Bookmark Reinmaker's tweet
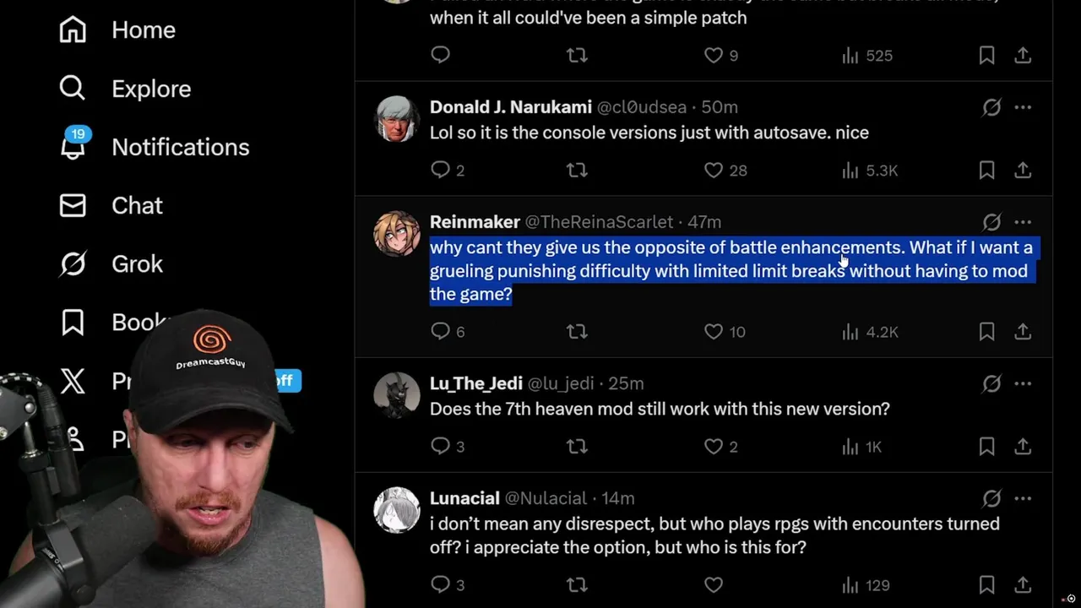 [x=986, y=332]
